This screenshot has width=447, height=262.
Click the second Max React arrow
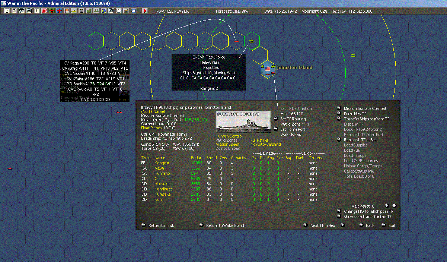(394, 206)
